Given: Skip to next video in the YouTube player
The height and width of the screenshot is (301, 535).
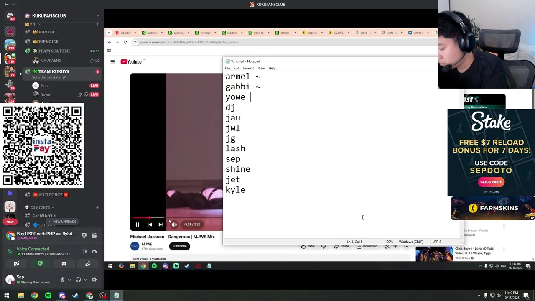Looking at the screenshot, I should click(x=161, y=224).
